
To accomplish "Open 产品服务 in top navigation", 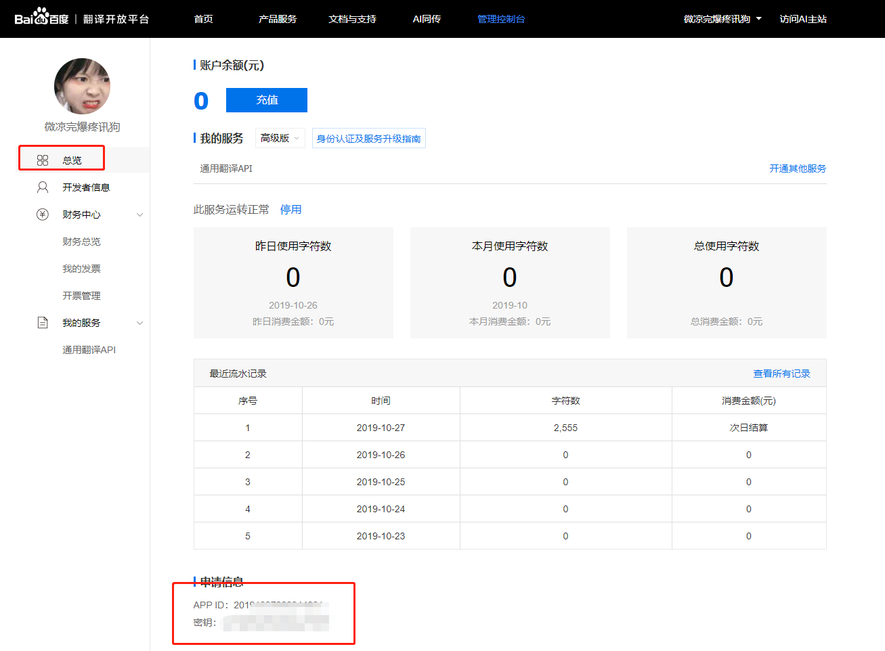I will tap(278, 19).
